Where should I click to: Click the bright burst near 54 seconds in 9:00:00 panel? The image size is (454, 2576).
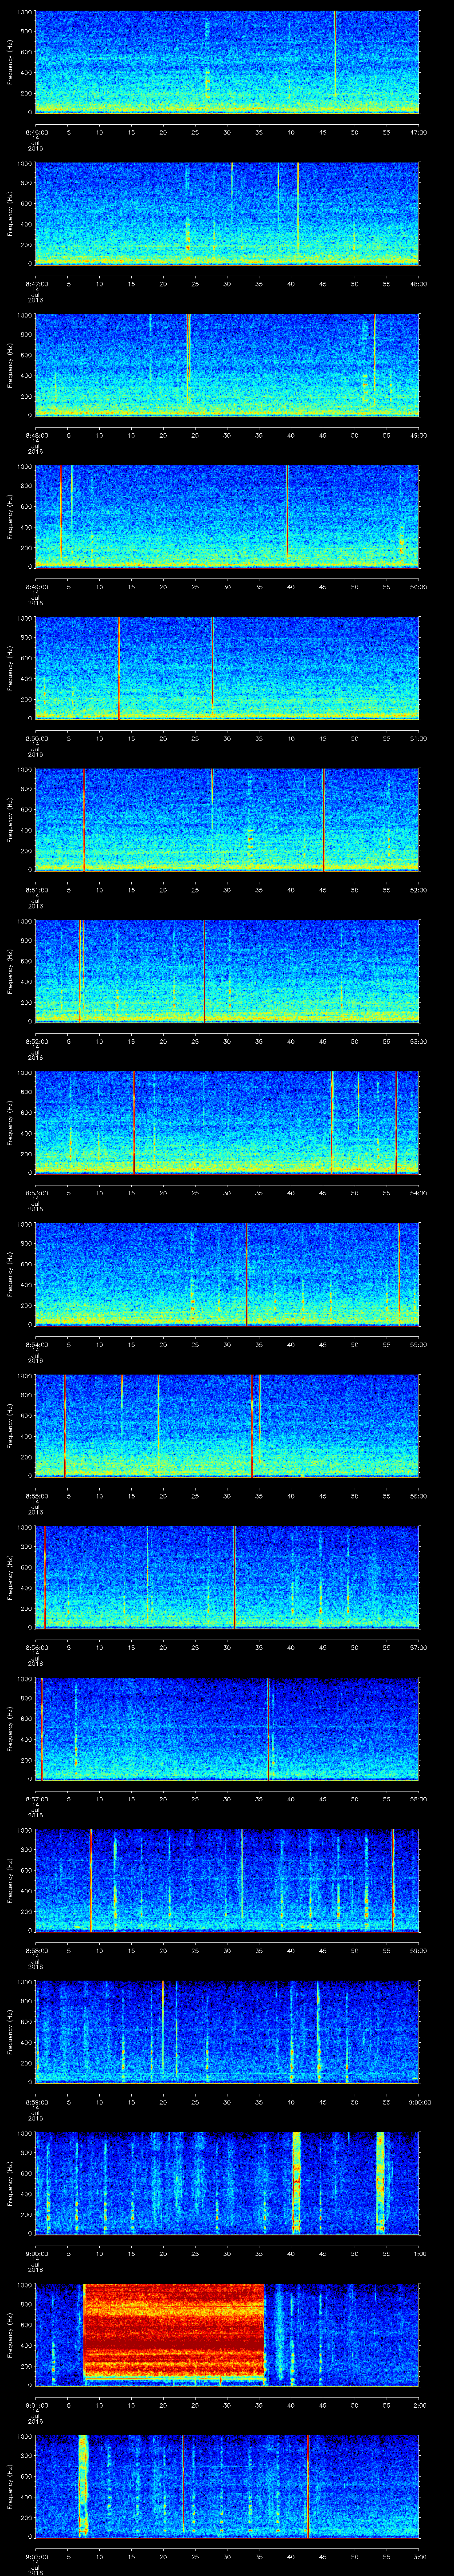point(380,2182)
